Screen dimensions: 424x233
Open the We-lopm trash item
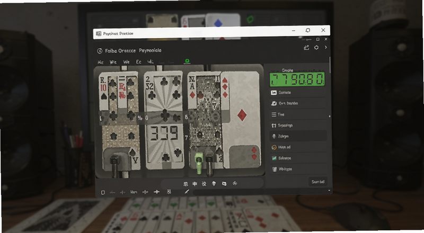click(x=298, y=169)
